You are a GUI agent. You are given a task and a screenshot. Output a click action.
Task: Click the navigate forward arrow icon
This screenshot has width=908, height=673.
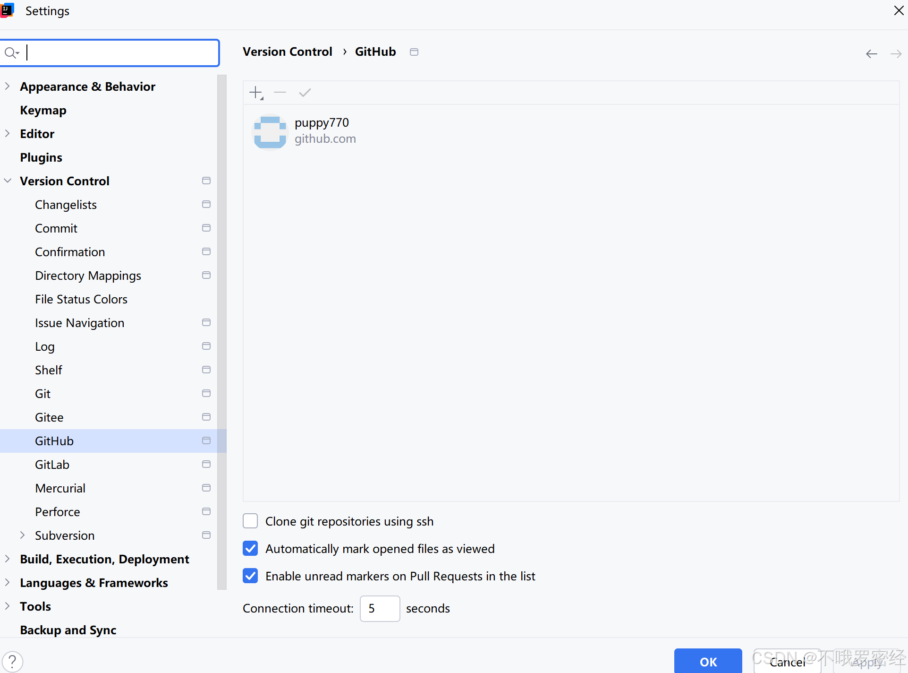click(896, 54)
